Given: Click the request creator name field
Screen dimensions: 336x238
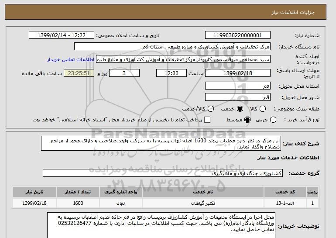Looking at the screenshot, I should coord(183,59).
